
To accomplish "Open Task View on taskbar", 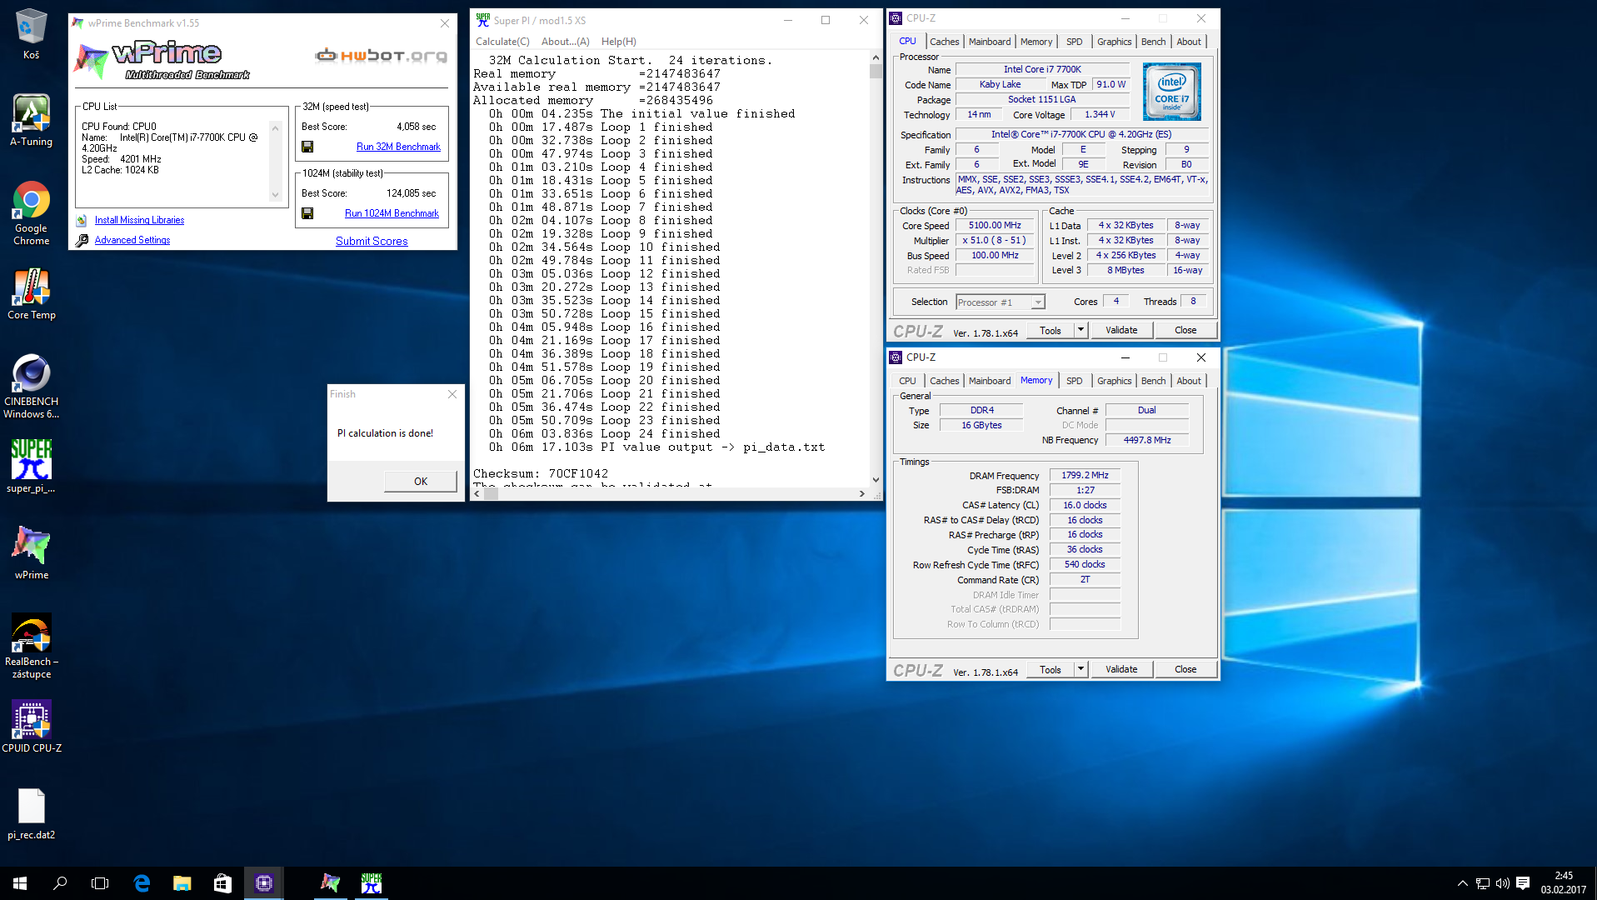I will 100,883.
